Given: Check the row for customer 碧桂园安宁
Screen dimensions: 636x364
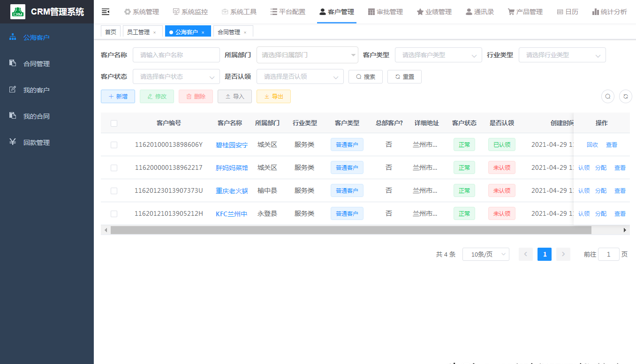Looking at the screenshot, I should pos(114,145).
